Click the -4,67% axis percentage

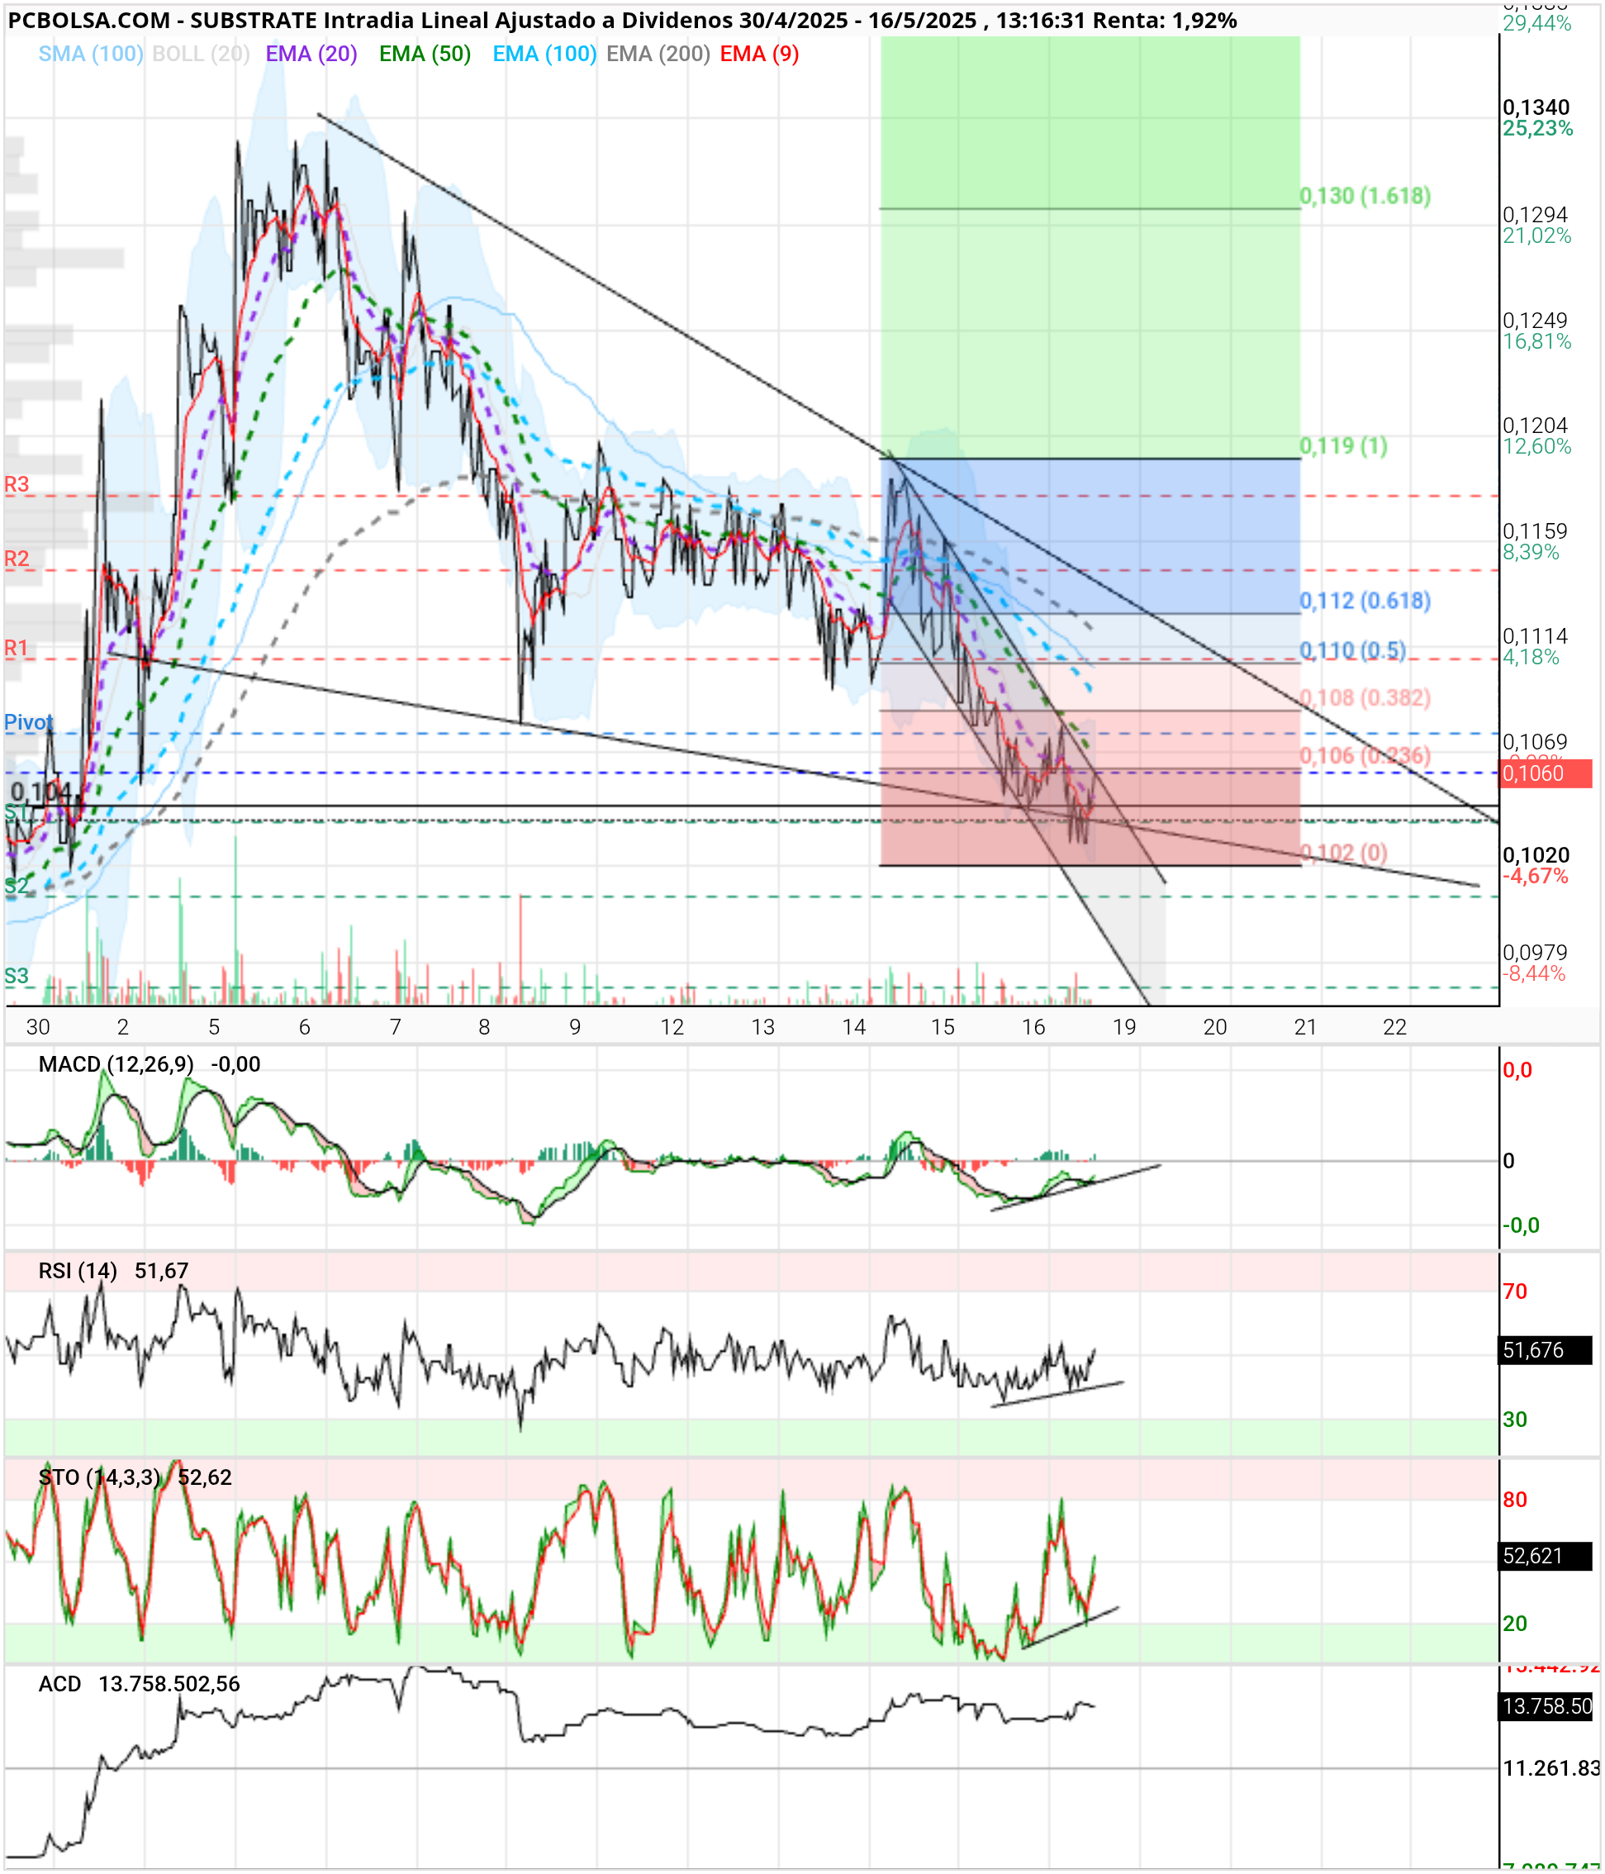(x=1536, y=876)
